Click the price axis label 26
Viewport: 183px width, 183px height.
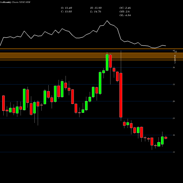click(174, 101)
